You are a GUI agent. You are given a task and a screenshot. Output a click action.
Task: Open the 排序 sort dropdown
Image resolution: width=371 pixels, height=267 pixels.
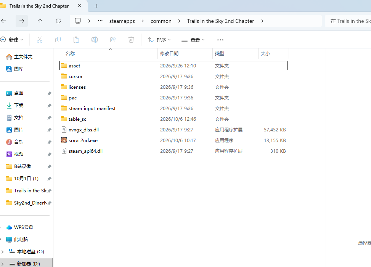tap(159, 40)
